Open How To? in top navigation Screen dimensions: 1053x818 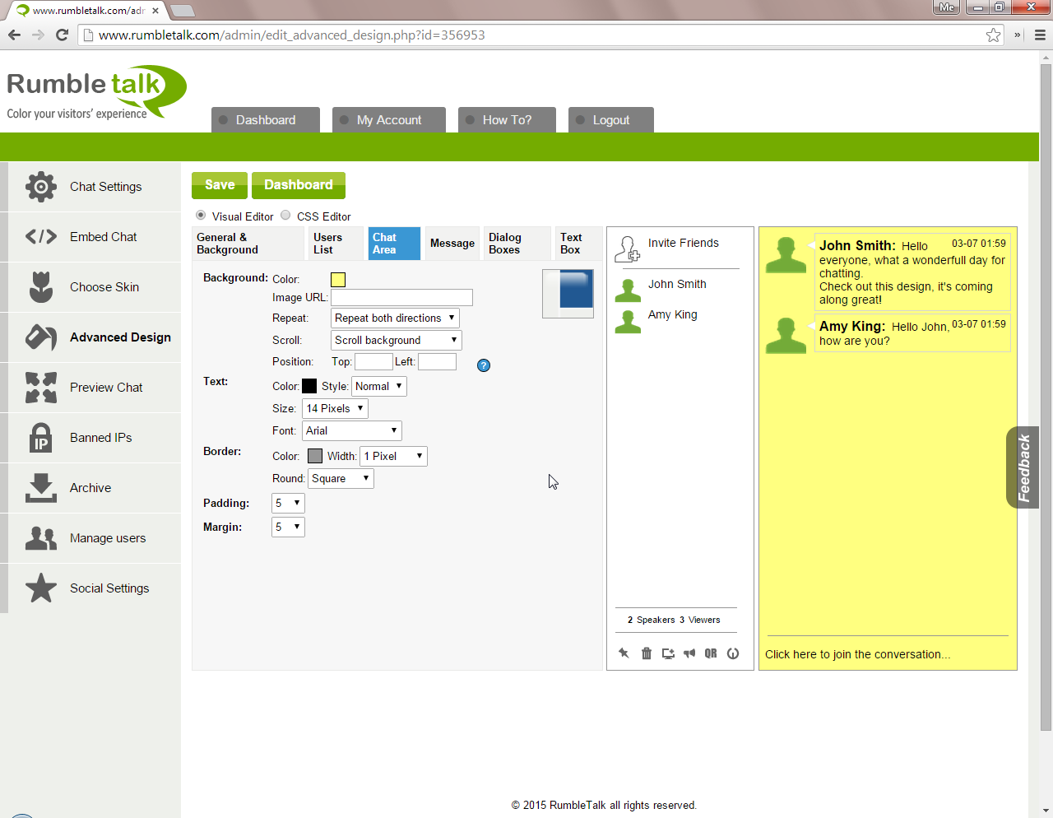[x=508, y=119]
